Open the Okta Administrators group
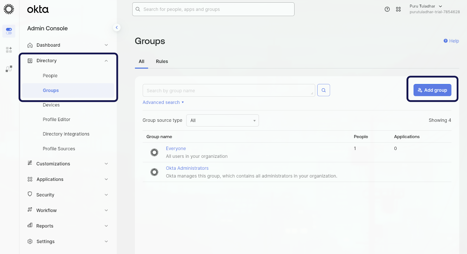 tap(187, 168)
